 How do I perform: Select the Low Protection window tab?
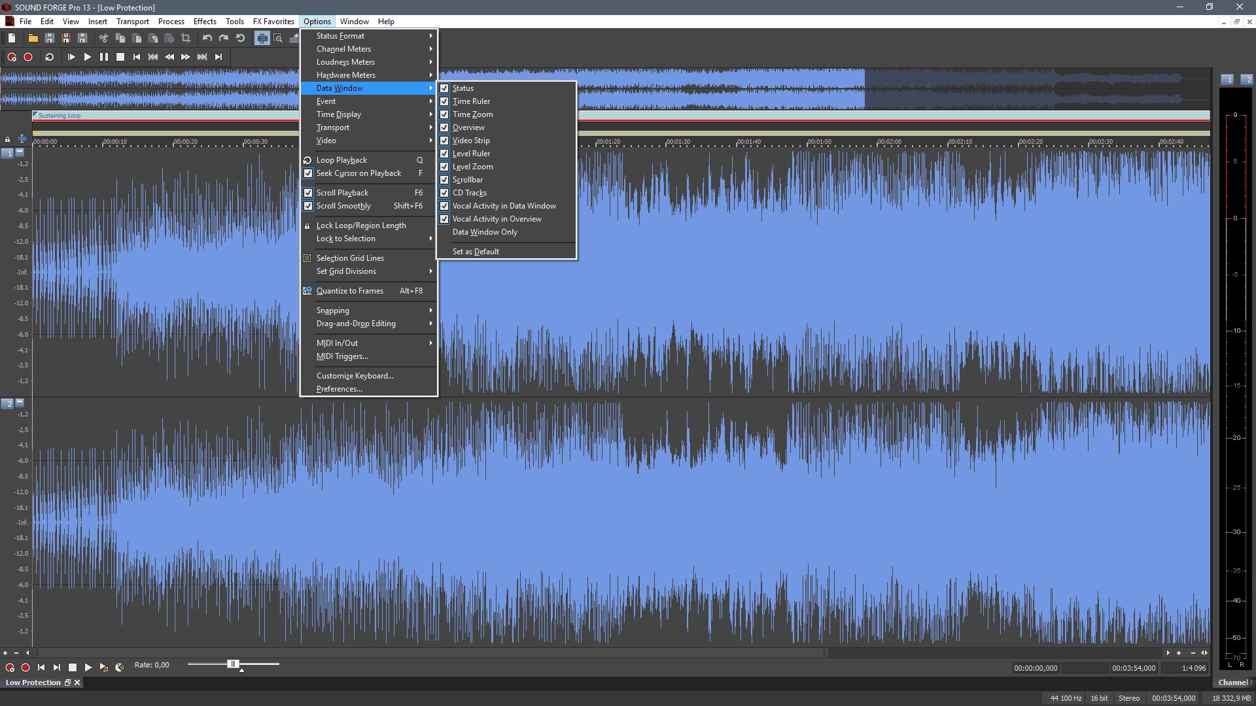coord(33,682)
